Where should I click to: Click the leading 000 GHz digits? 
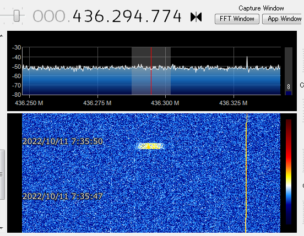click(x=49, y=17)
